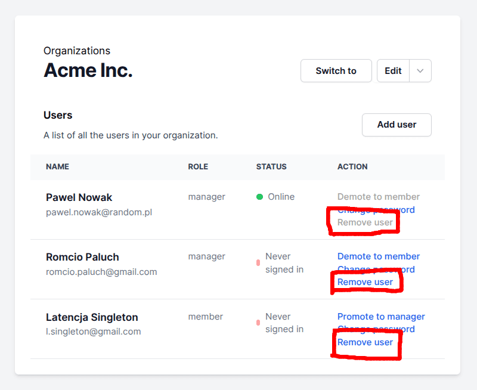477x390 pixels.
Task: Click the red status indicator beside Romcio Paluch
Action: 258,263
